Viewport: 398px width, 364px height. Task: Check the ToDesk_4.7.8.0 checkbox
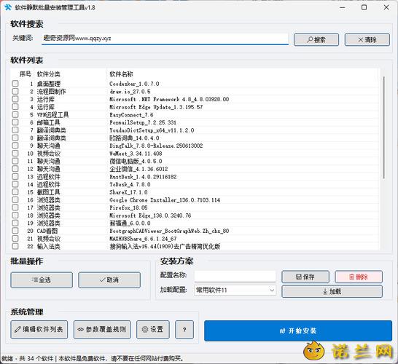[x=15, y=184]
